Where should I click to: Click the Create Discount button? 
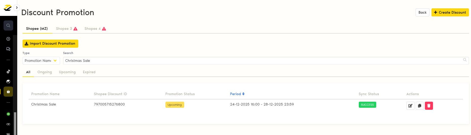tap(450, 12)
